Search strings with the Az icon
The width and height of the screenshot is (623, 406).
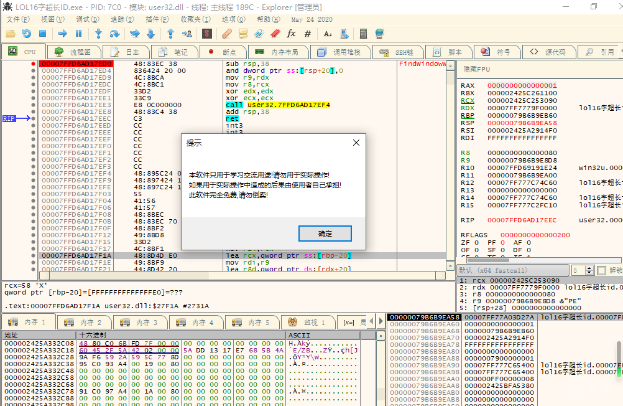click(328, 34)
